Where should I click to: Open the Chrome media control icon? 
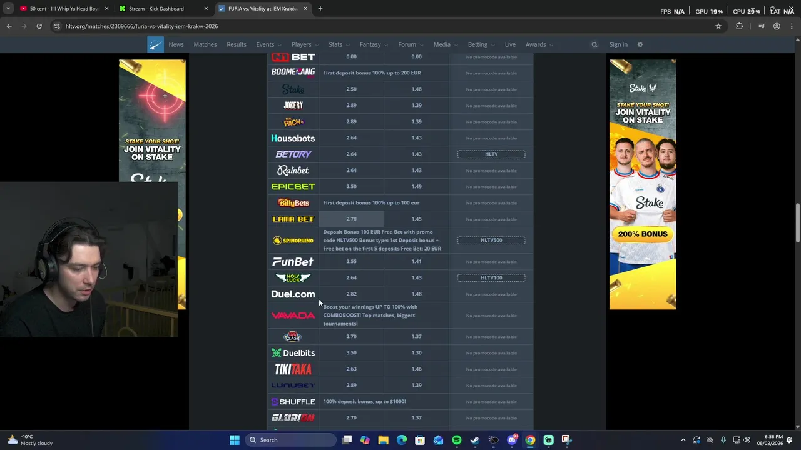(762, 26)
